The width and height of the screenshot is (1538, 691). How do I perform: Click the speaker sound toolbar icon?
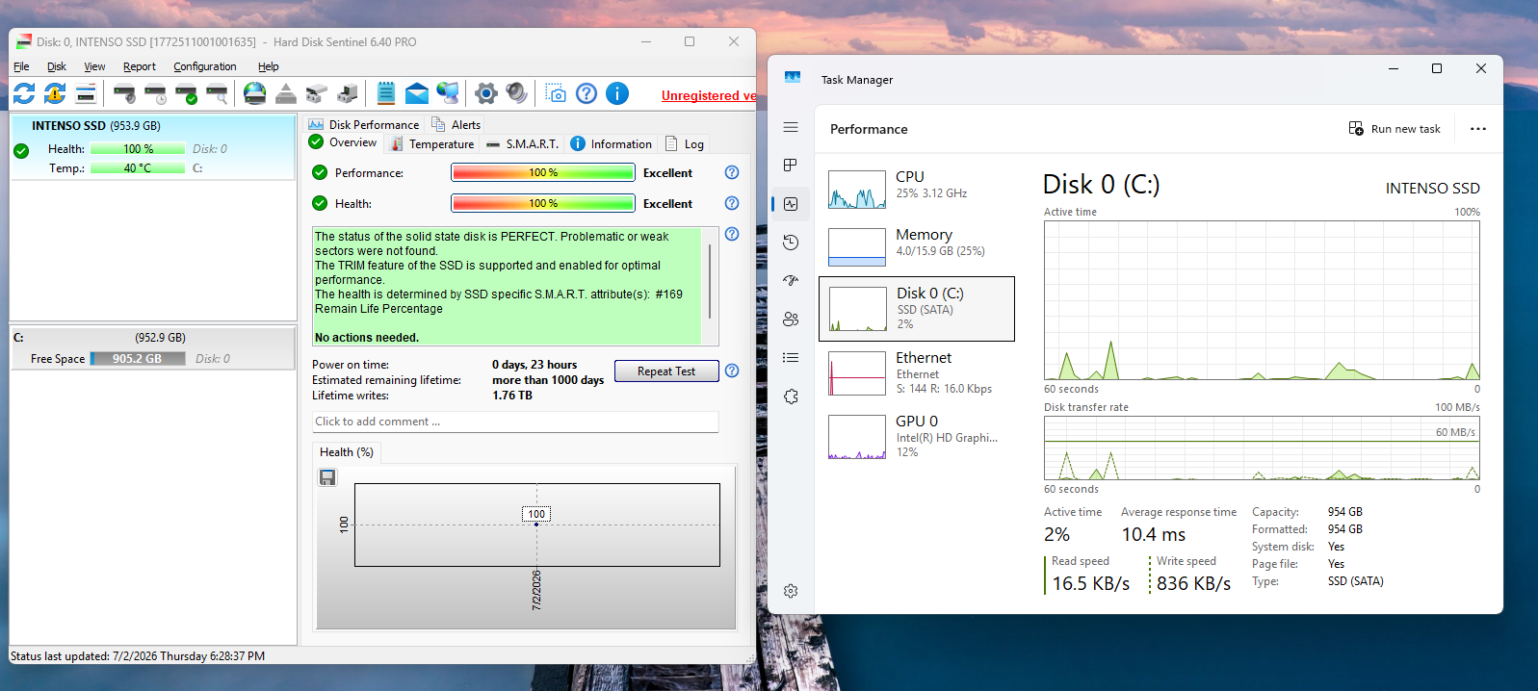(517, 93)
